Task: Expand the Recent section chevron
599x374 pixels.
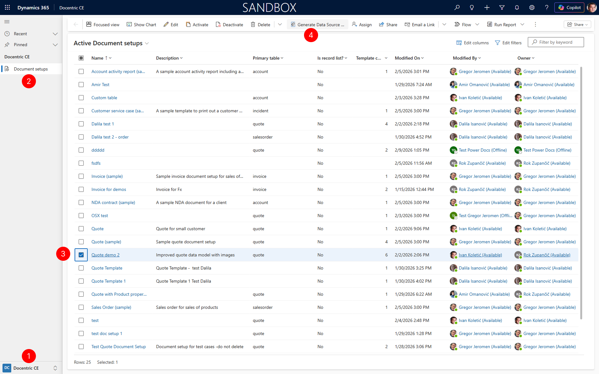Action: point(55,34)
